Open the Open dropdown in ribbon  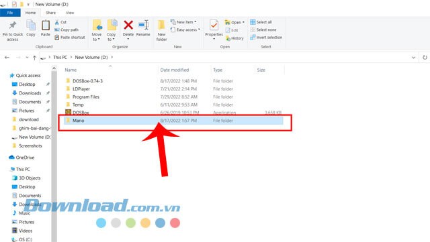(234, 22)
